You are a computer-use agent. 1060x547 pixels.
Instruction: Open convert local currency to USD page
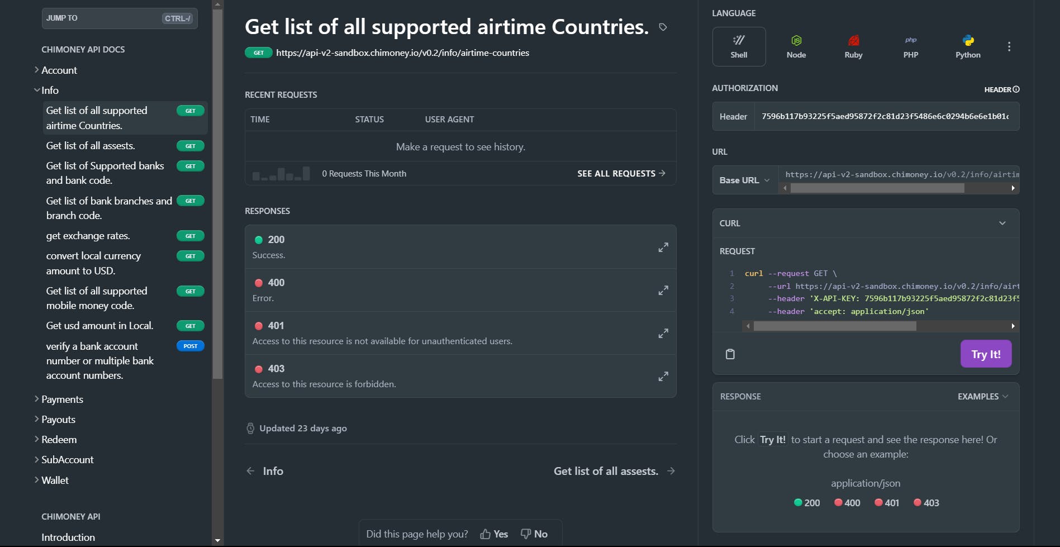(x=125, y=263)
